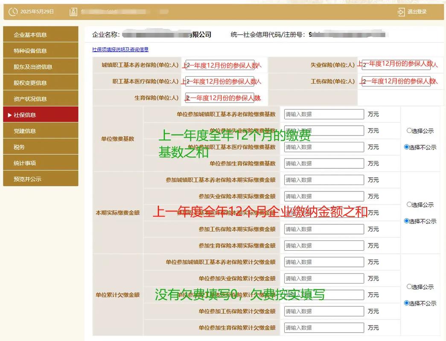Click 预览并公示 in the sidebar

(x=41, y=178)
